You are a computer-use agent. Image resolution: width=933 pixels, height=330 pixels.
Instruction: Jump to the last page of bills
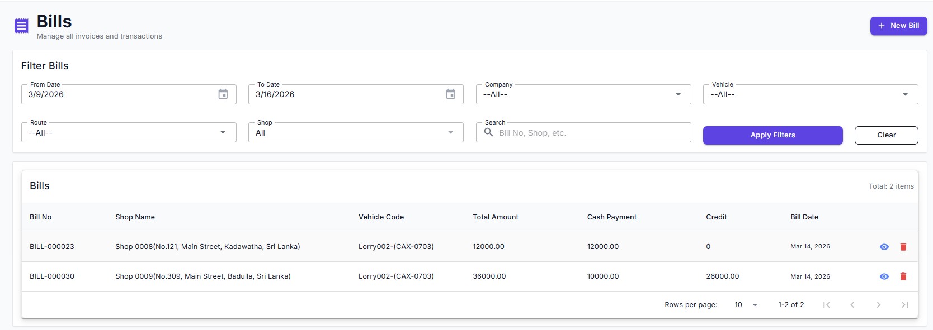(x=904, y=305)
